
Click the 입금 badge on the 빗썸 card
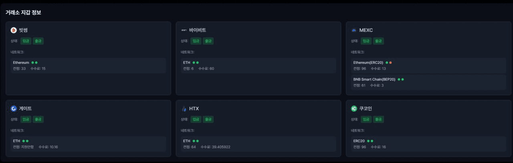tap(26, 41)
